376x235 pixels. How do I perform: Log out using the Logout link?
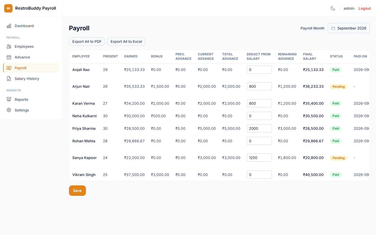365,8
